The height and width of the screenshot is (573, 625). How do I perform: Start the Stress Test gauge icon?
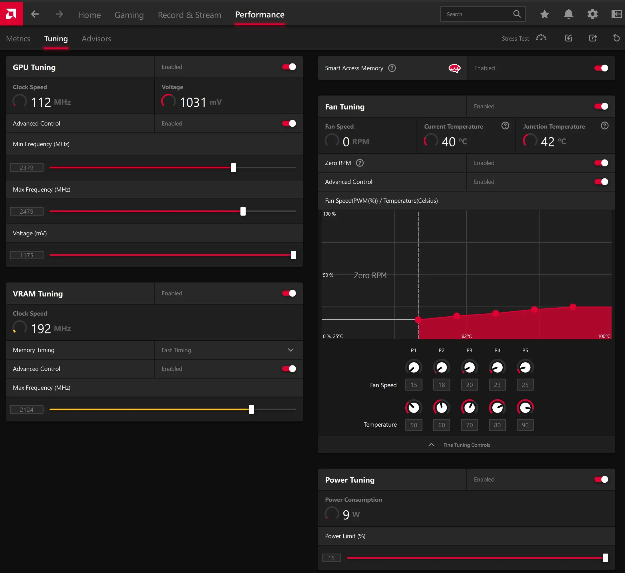541,38
